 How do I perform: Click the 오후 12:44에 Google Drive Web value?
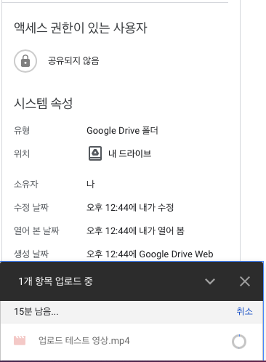pos(150,254)
